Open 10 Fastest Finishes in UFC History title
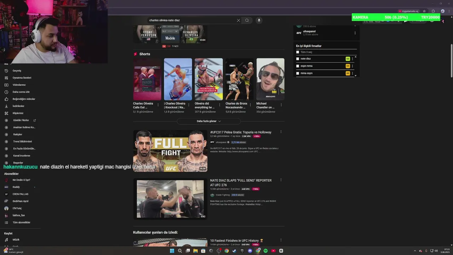Screen dimensions: 453x255 [x=237, y=241]
